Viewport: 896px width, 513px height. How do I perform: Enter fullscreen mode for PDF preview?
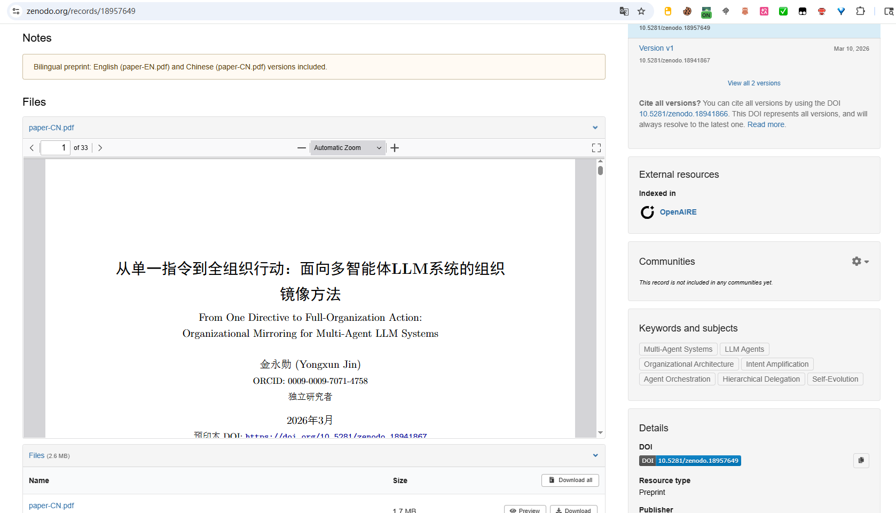pos(596,148)
